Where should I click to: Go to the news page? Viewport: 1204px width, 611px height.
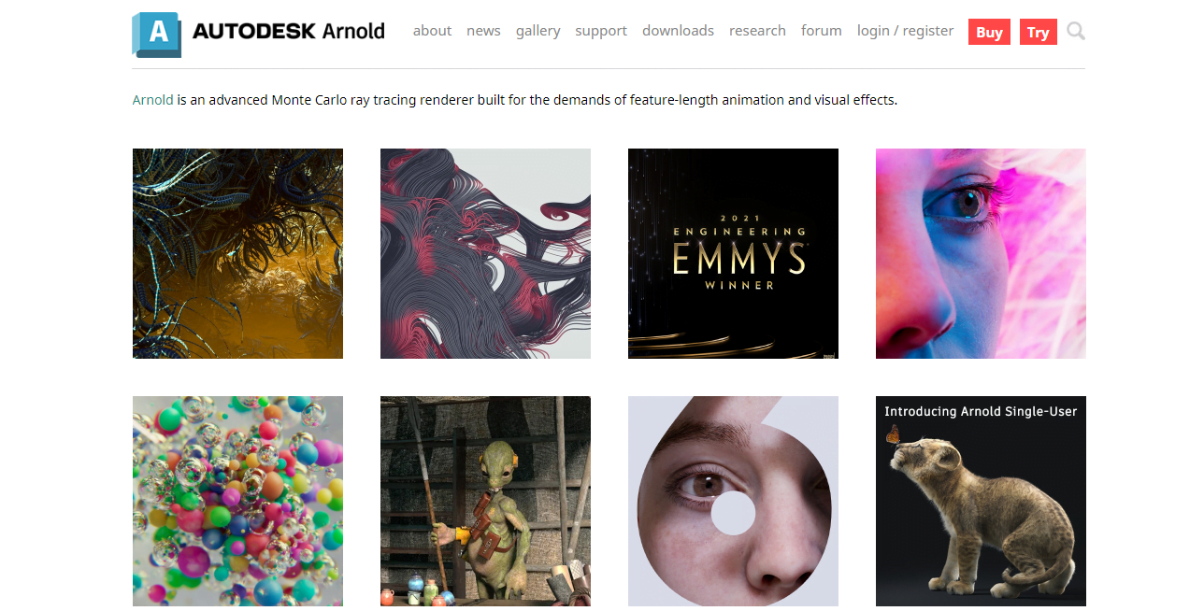tap(483, 31)
